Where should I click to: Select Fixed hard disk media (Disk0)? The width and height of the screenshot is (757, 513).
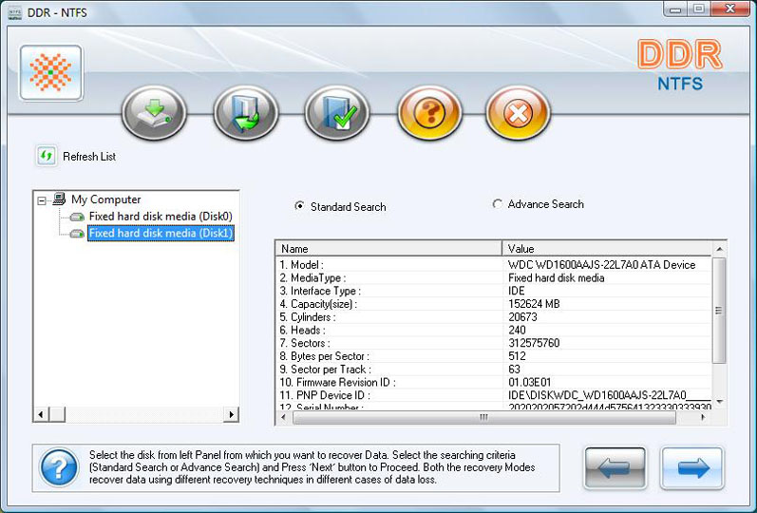tap(161, 216)
